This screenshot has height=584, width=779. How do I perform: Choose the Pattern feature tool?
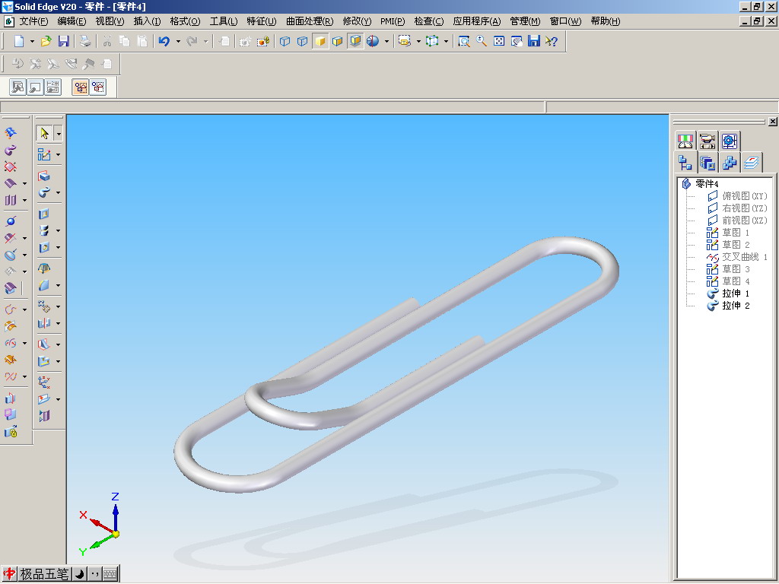pos(44,306)
